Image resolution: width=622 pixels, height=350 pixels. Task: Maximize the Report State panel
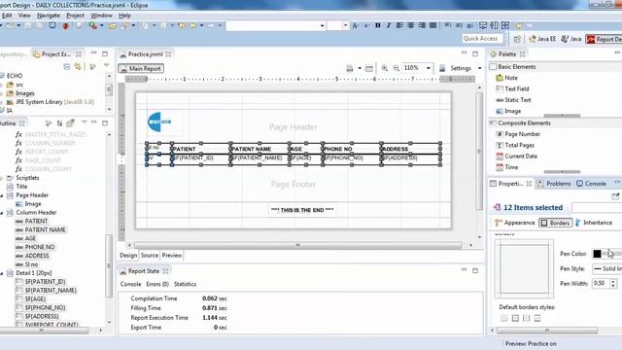(x=475, y=270)
